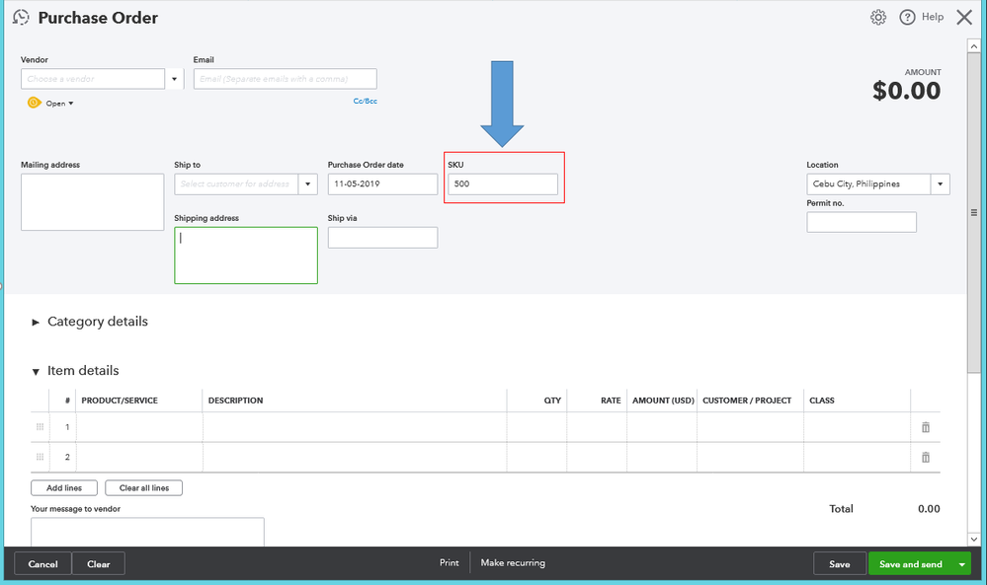Click the Location field Cebu City, Philippines
Image resolution: width=987 pixels, height=585 pixels.
(x=868, y=184)
